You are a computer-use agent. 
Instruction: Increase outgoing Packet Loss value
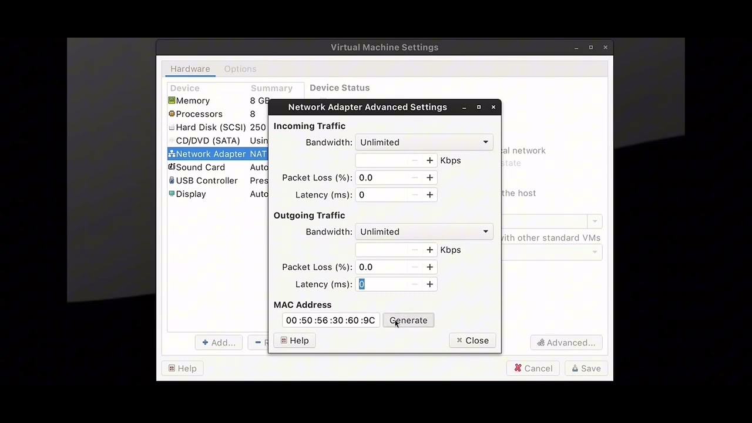[x=429, y=267]
